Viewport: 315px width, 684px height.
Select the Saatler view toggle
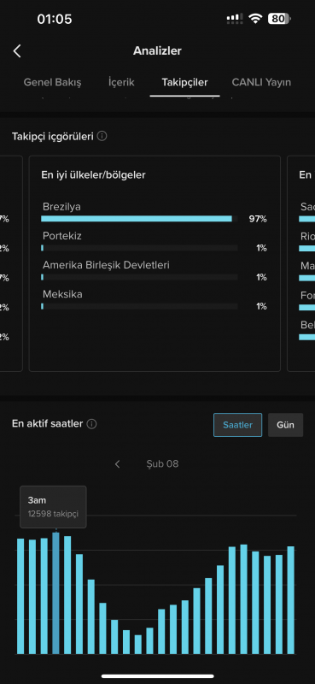(x=238, y=425)
